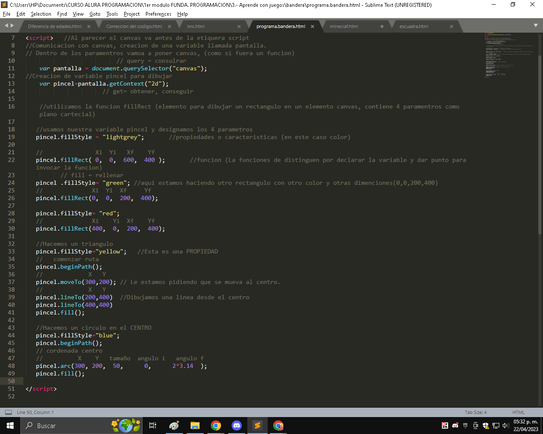Open the Help menu
This screenshot has height=434, width=543.
click(x=182, y=14)
